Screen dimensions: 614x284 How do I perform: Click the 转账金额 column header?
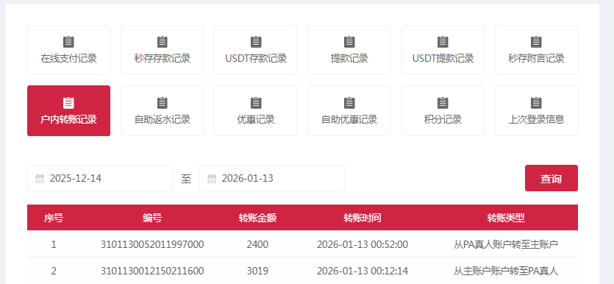257,218
